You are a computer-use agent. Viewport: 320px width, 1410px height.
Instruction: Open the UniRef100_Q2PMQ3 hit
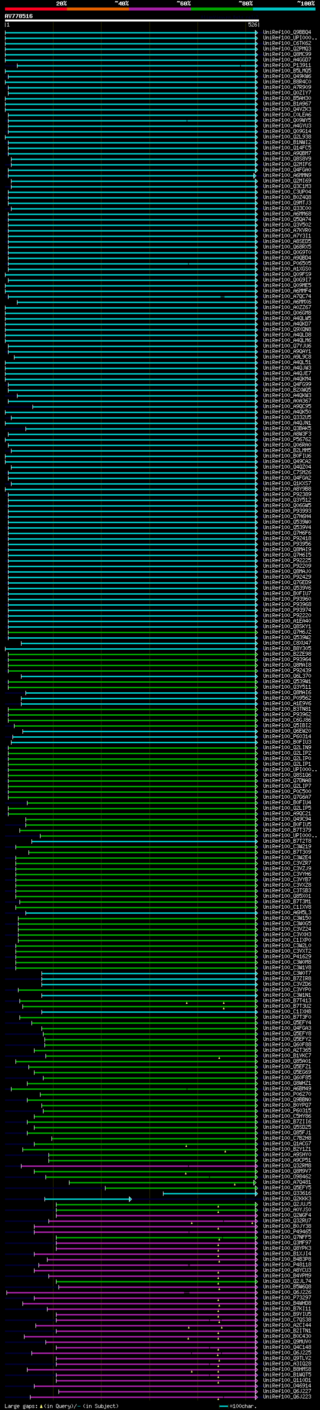287,49
